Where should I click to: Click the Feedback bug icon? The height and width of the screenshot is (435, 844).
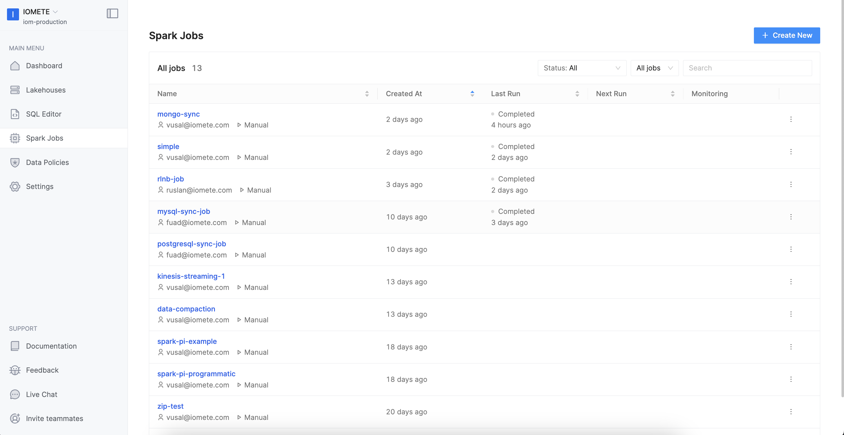(15, 370)
